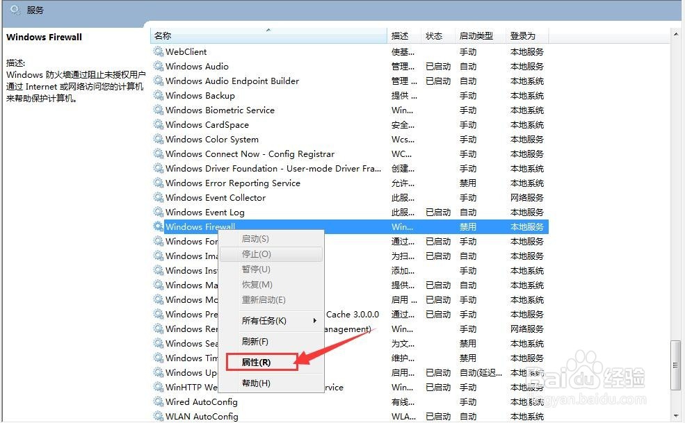Select the Windows Event Log name
685x423 pixels.
(x=205, y=212)
